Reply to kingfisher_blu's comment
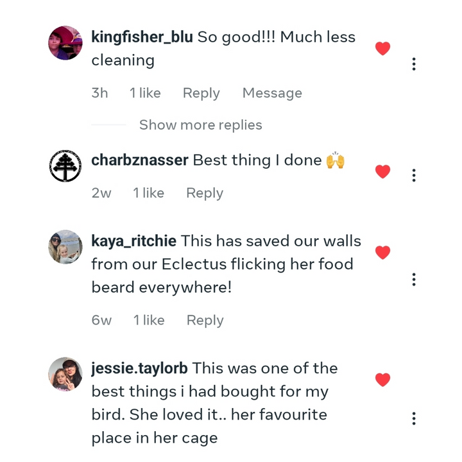The height and width of the screenshot is (462, 462). pos(201,93)
